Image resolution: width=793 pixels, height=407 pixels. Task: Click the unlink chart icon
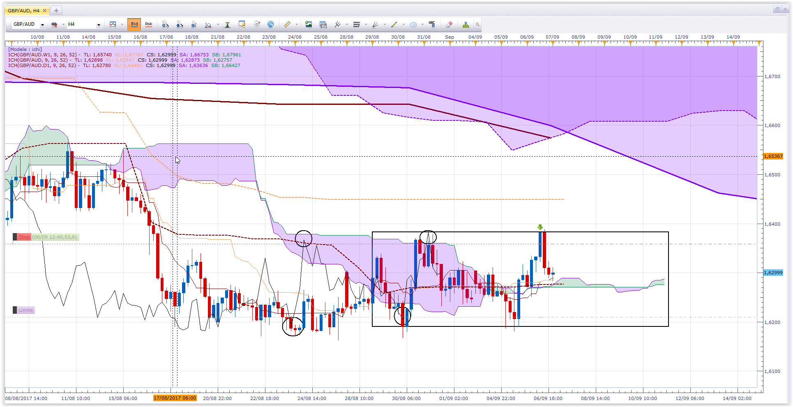point(54,25)
